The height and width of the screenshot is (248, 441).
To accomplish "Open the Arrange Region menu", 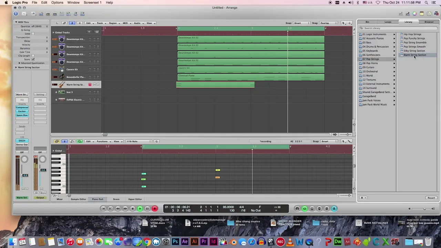I will coord(114,23).
